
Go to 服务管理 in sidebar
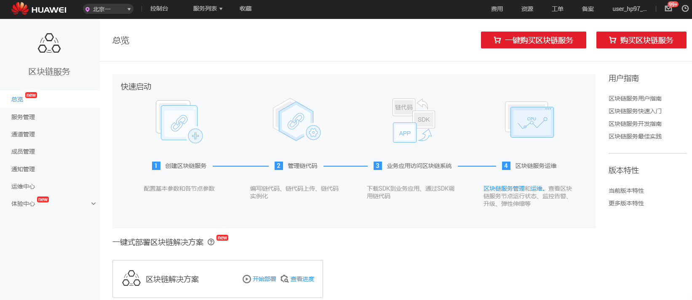click(x=23, y=117)
